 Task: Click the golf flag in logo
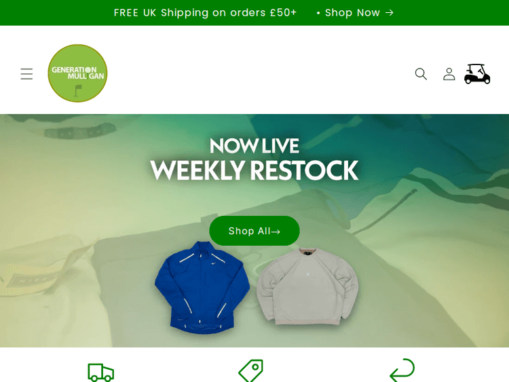[x=77, y=90]
